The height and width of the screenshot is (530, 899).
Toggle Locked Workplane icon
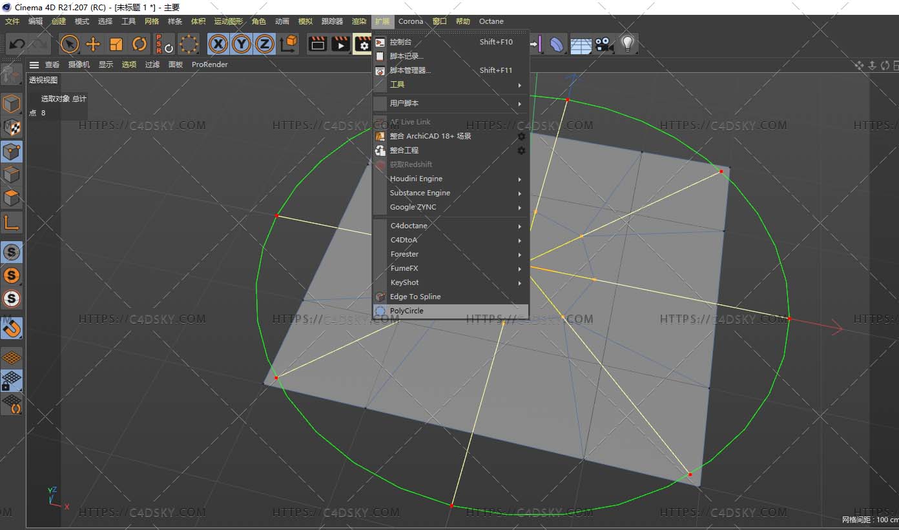coord(12,380)
